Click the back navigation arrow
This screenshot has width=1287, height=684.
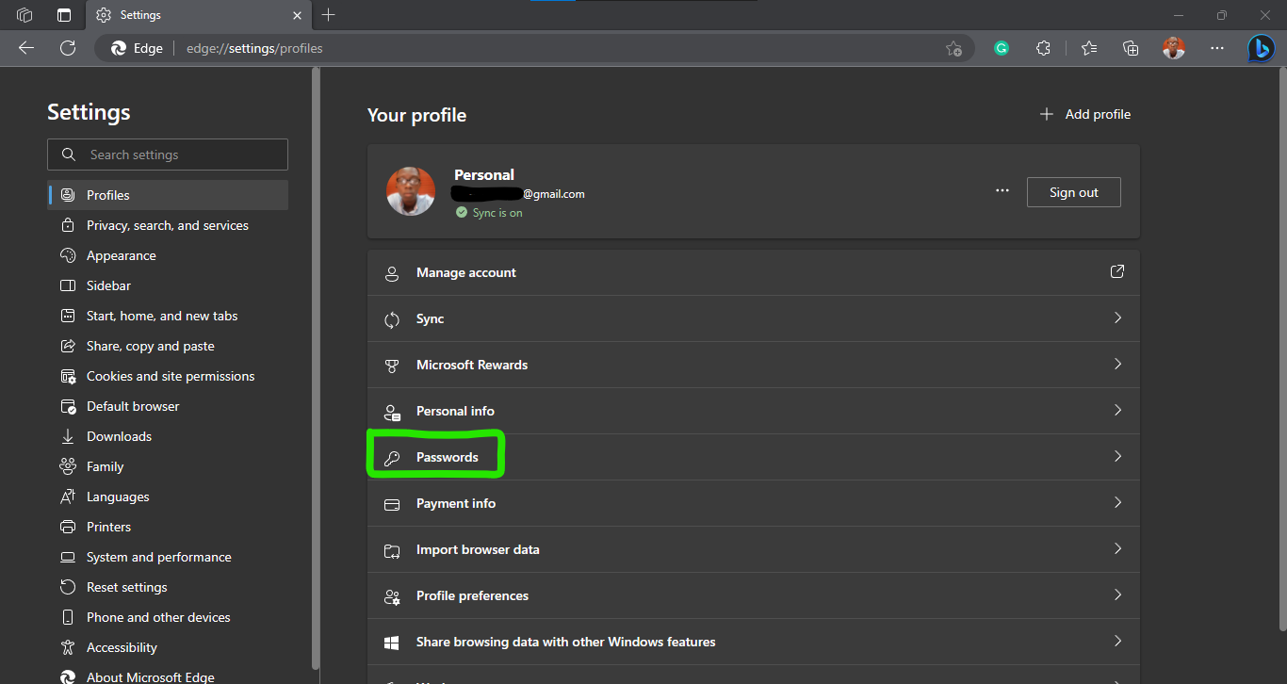[25, 47]
